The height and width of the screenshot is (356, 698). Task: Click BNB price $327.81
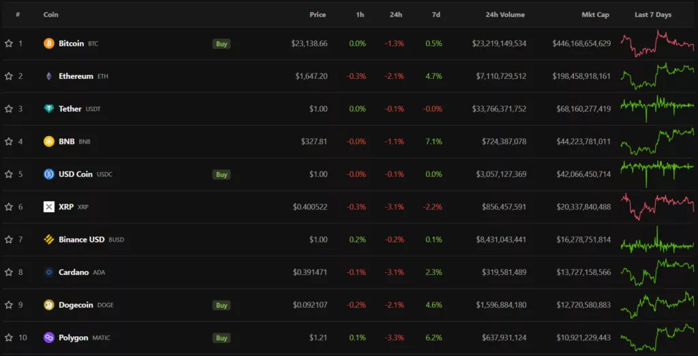[314, 142]
